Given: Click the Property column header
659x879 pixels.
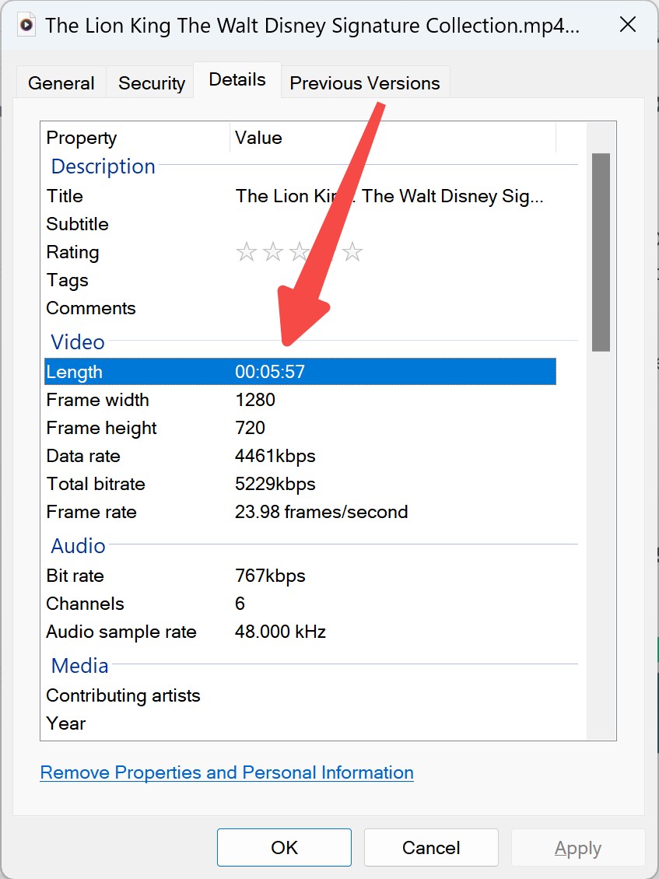Looking at the screenshot, I should (x=135, y=138).
